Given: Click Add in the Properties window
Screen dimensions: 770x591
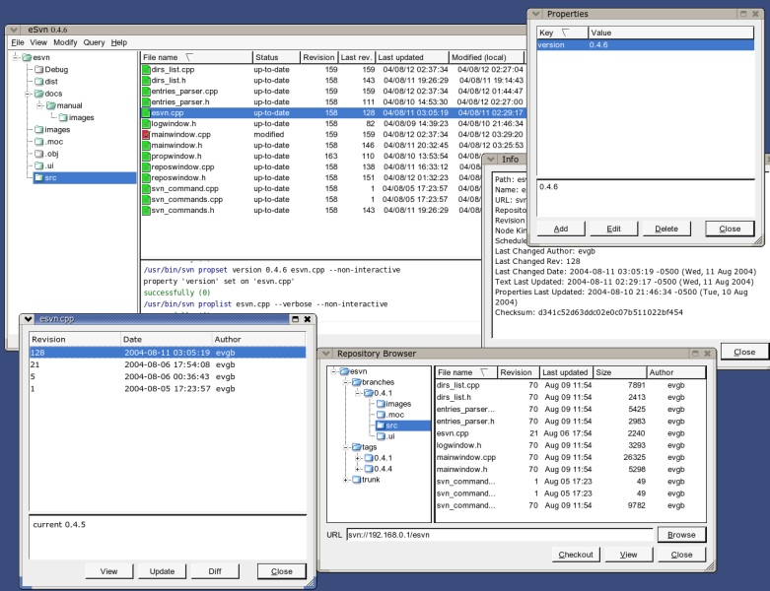Looking at the screenshot, I should 561,229.
